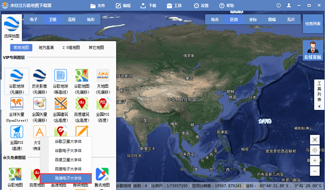Choose 全国POI(百度) layer

coord(103,110)
